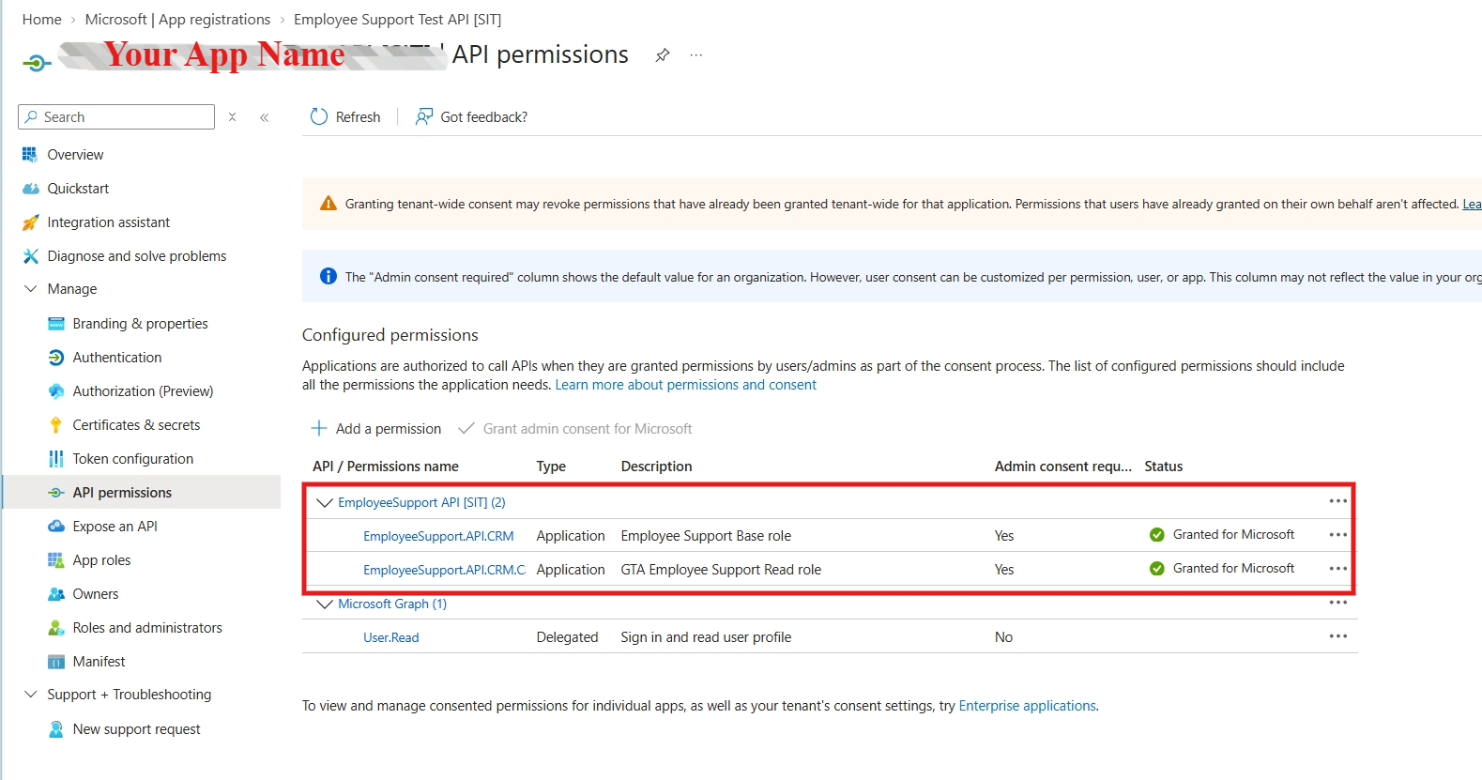Screen dimensions: 1482x780
Task: Open more options for EmployeeSupport API [SIT] group
Action: [x=1338, y=501]
